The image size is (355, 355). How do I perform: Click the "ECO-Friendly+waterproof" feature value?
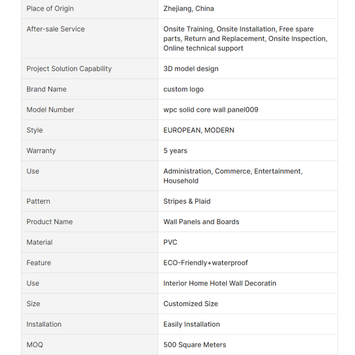tap(205, 263)
